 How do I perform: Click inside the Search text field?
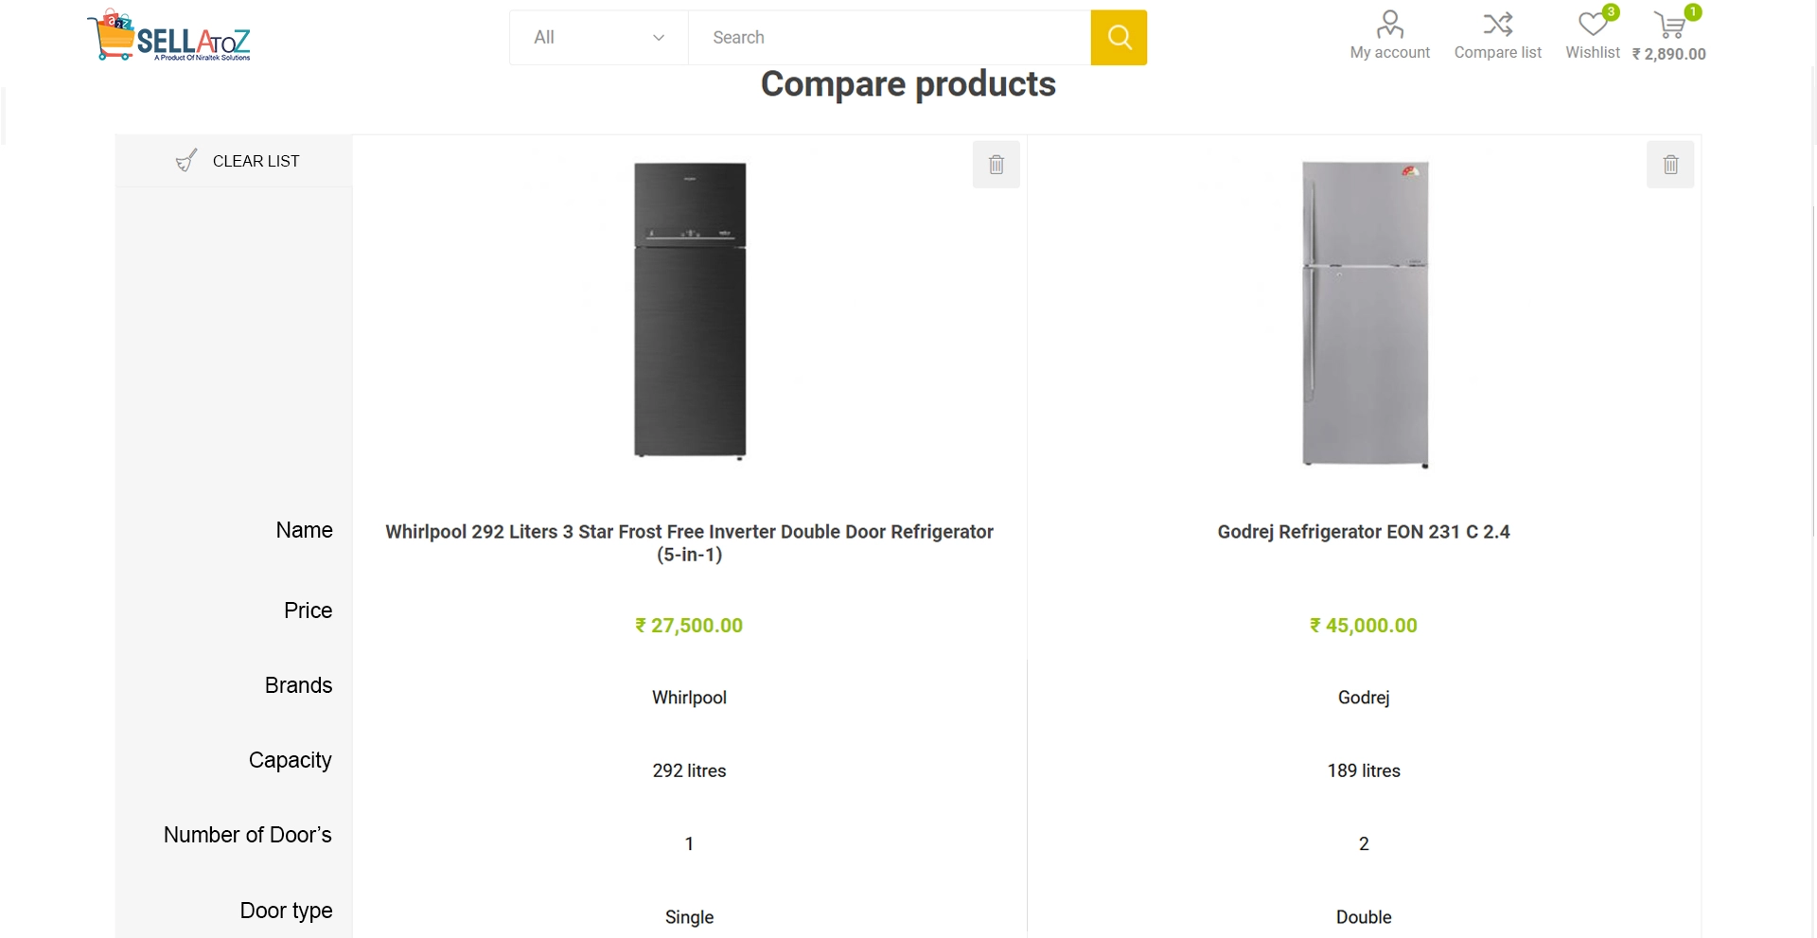pyautogui.click(x=889, y=38)
